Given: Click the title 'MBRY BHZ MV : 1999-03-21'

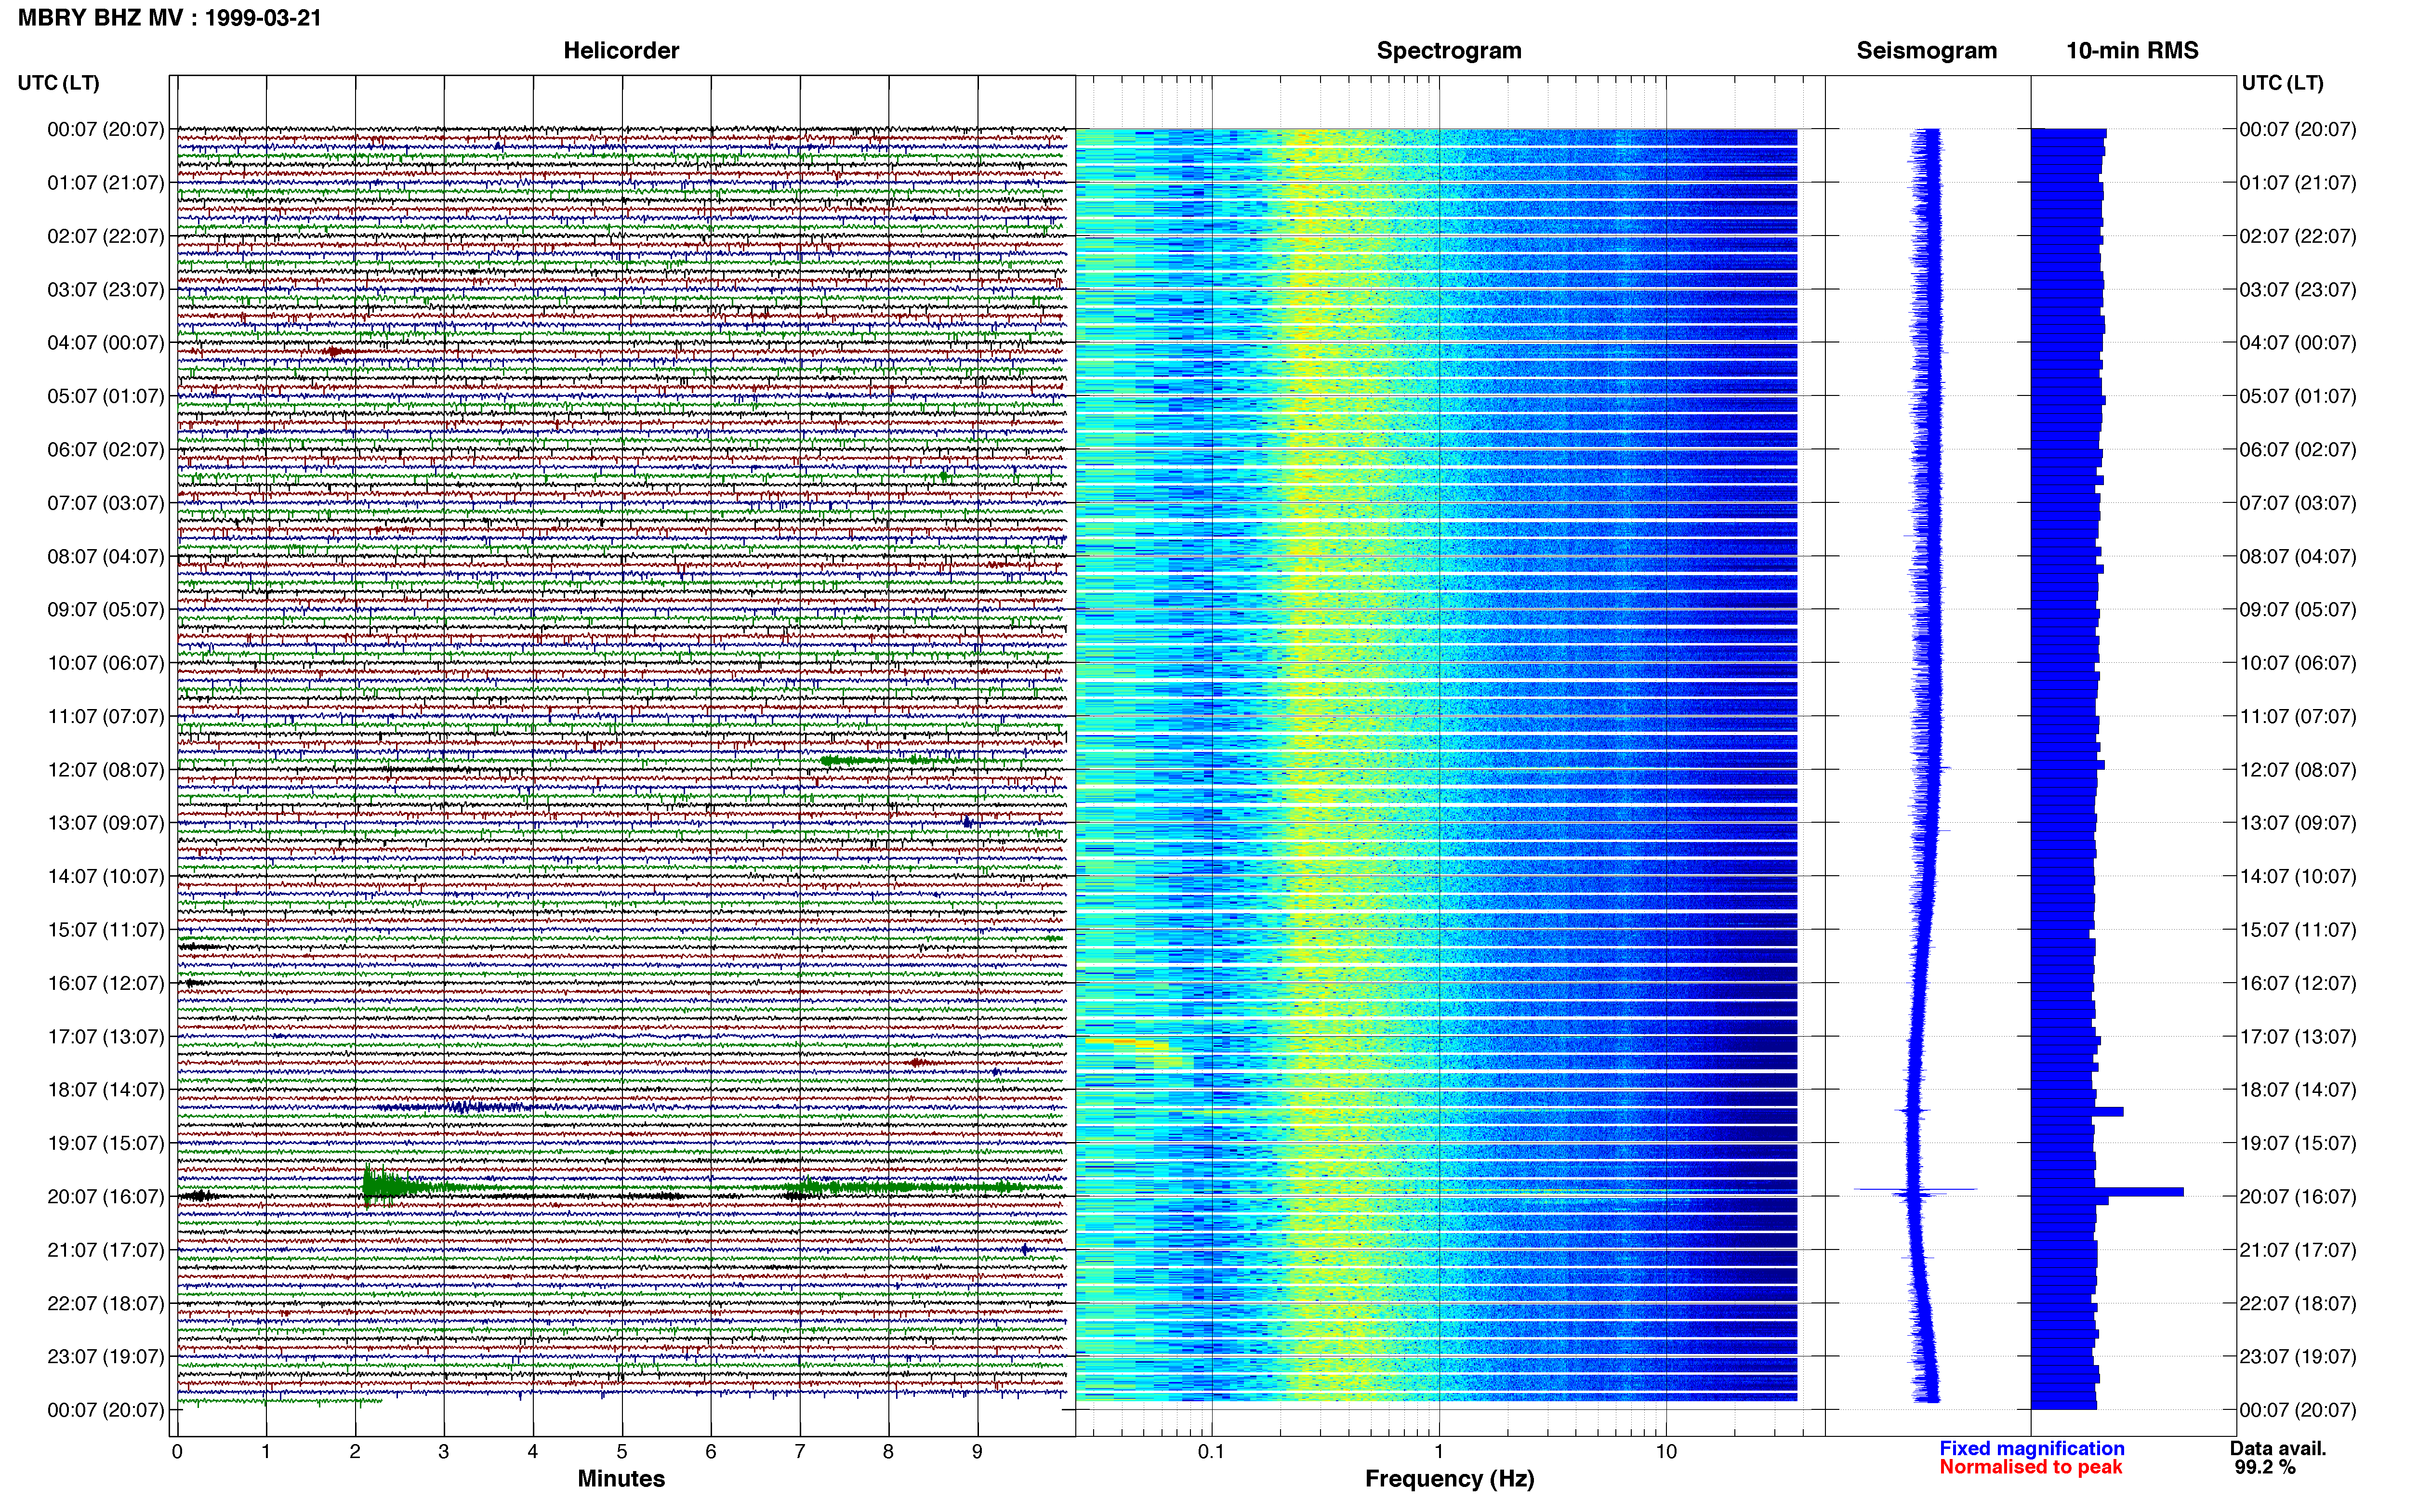Looking at the screenshot, I should [x=170, y=17].
